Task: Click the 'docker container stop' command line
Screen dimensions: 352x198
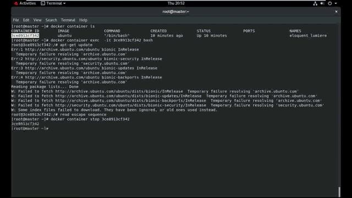Action: [x=70, y=119]
